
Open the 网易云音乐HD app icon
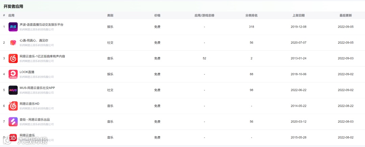(x=13, y=106)
